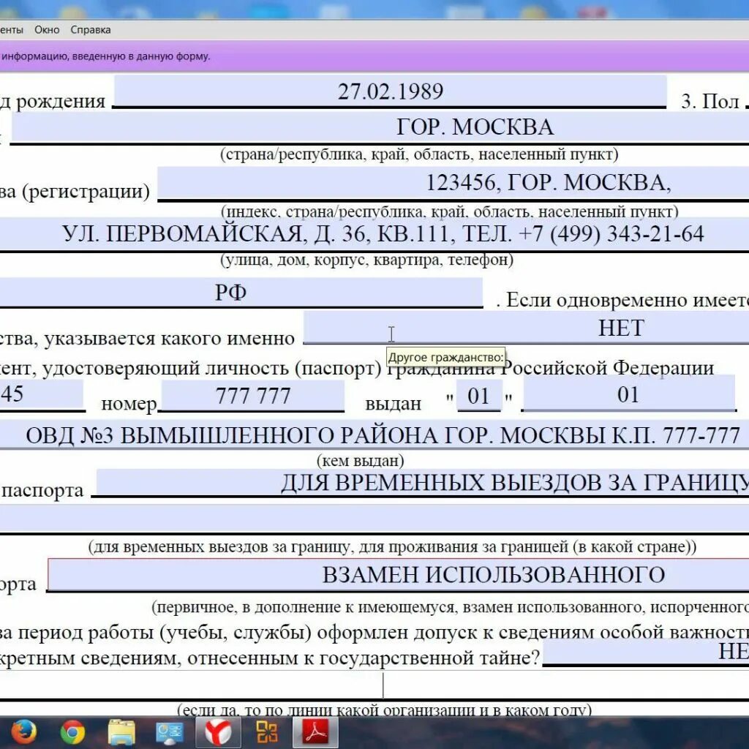Select the citizenship field containing РФ
The height and width of the screenshot is (749, 749).
coord(241,289)
